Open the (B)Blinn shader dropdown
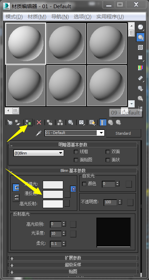Screen dimensions: 149x280 click(39, 153)
